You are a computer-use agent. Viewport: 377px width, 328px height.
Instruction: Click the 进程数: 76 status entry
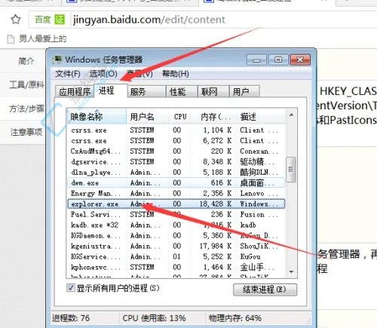pyautogui.click(x=71, y=318)
